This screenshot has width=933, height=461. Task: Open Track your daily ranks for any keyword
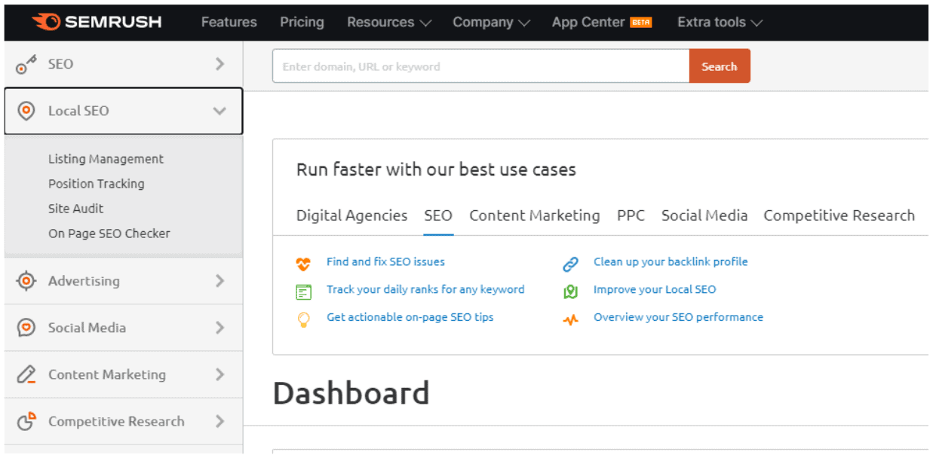pyautogui.click(x=425, y=289)
